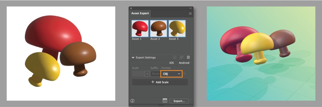Click the Add Scale button
The width and height of the screenshot is (322, 107).
point(160,82)
